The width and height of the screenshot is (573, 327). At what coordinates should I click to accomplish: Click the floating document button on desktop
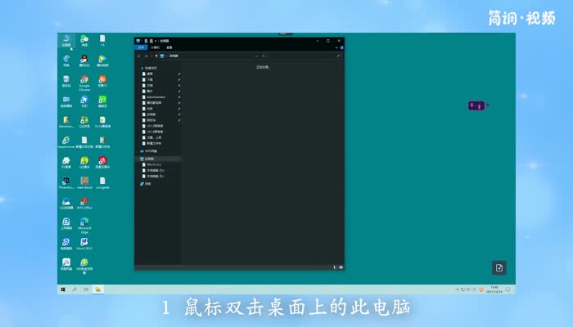click(499, 268)
